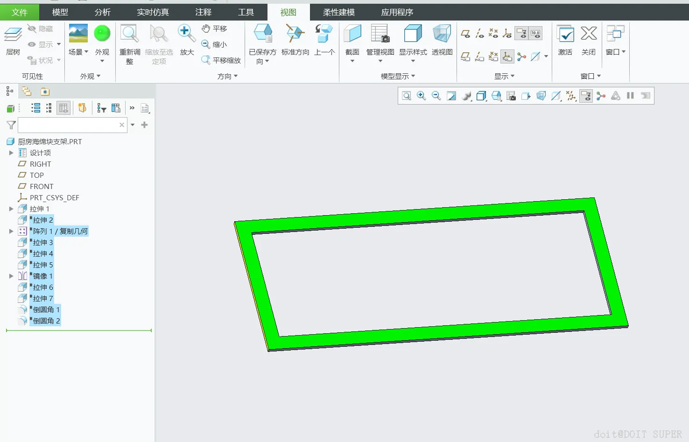The image size is (689, 442).
Task: Open the 柔性建模 tab
Action: (339, 13)
